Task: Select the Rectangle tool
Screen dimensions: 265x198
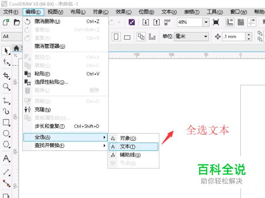Action: coord(6,122)
